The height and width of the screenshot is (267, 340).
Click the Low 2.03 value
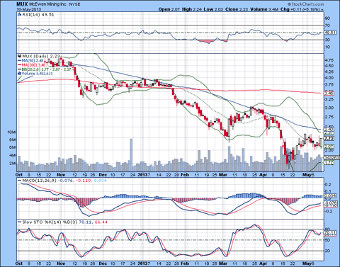(x=213, y=9)
